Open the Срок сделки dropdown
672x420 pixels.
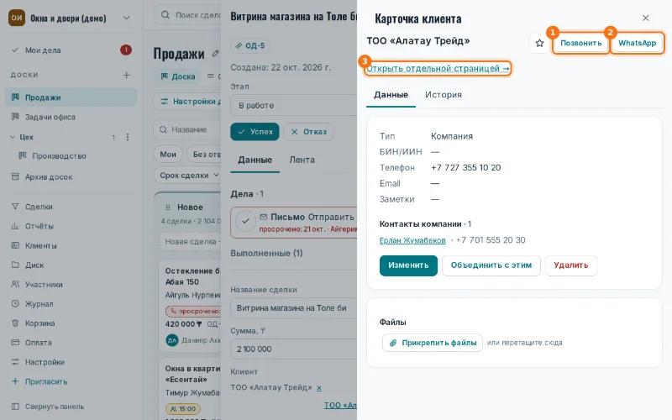pyautogui.click(x=187, y=176)
